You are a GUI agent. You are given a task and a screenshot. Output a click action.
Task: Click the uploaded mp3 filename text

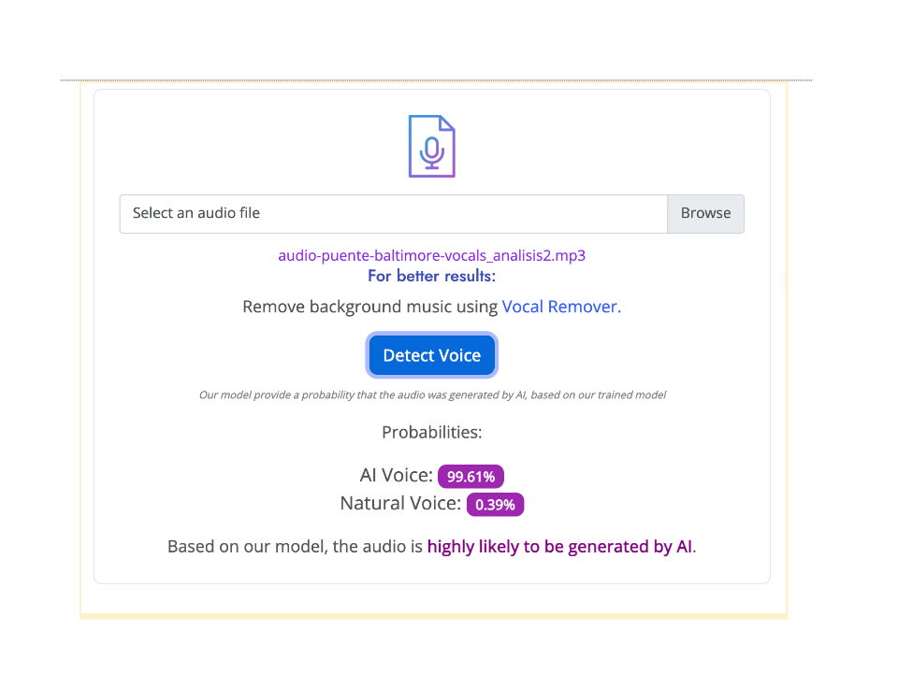point(432,255)
